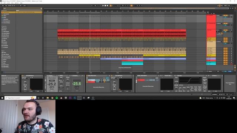Click the Arrangement Record button
This screenshot has width=237, height=133.
coord(107,6)
